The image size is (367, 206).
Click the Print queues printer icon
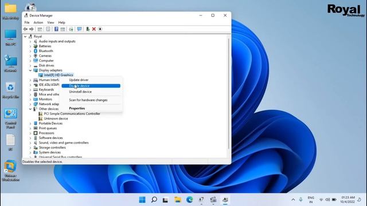[36, 128]
